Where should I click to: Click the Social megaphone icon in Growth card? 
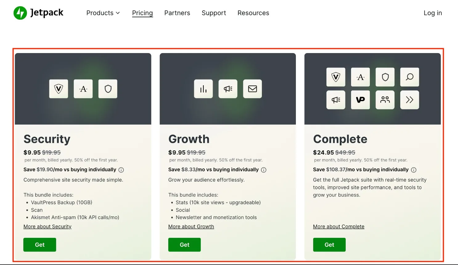(228, 89)
